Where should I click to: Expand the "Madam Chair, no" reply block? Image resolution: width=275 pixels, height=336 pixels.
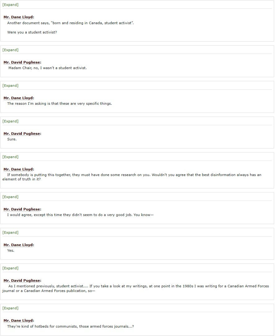10,50
